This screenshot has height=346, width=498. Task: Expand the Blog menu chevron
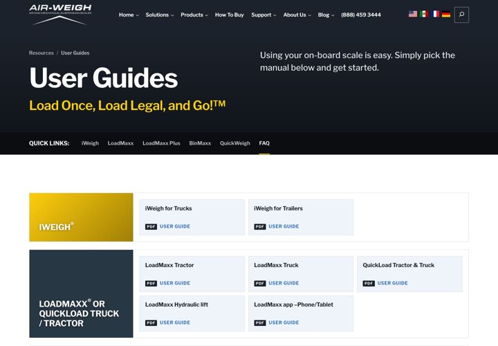(x=333, y=15)
